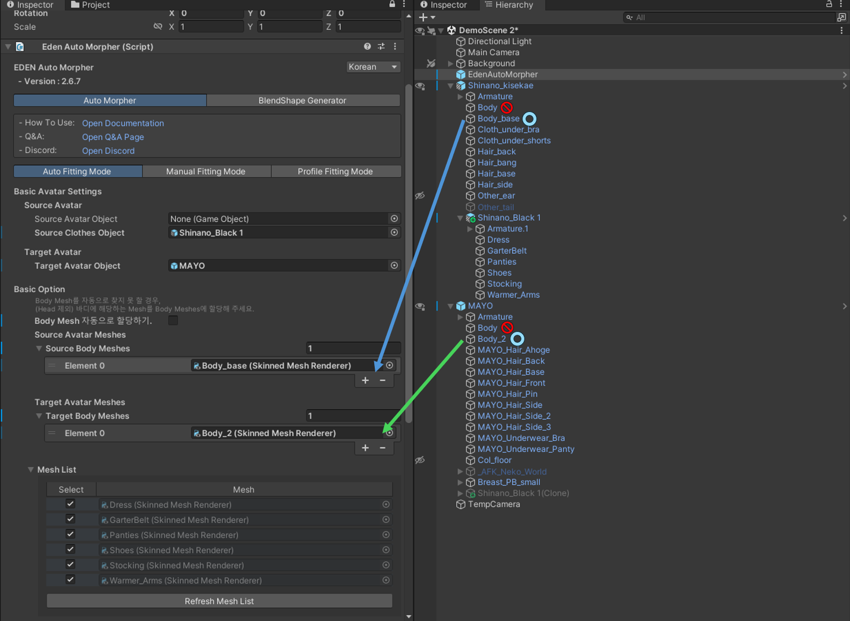Click the Eden Auto Morpher C# script icon
850x621 pixels.
20,47
